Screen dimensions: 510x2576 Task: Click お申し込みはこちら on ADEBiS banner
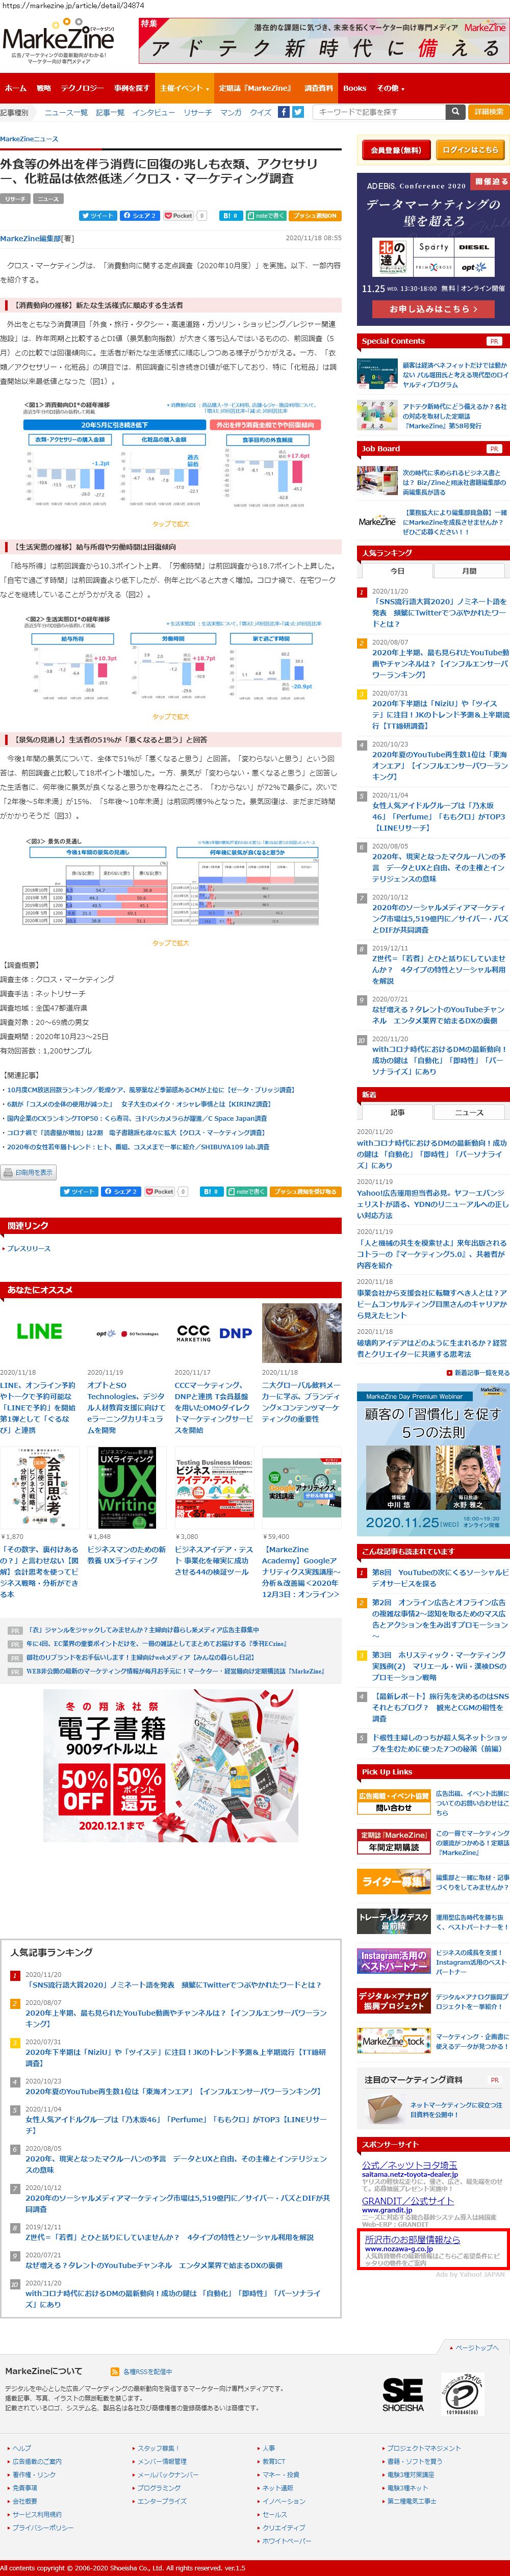tap(433, 309)
